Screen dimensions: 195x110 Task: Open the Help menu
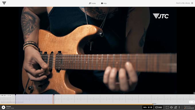104,3
